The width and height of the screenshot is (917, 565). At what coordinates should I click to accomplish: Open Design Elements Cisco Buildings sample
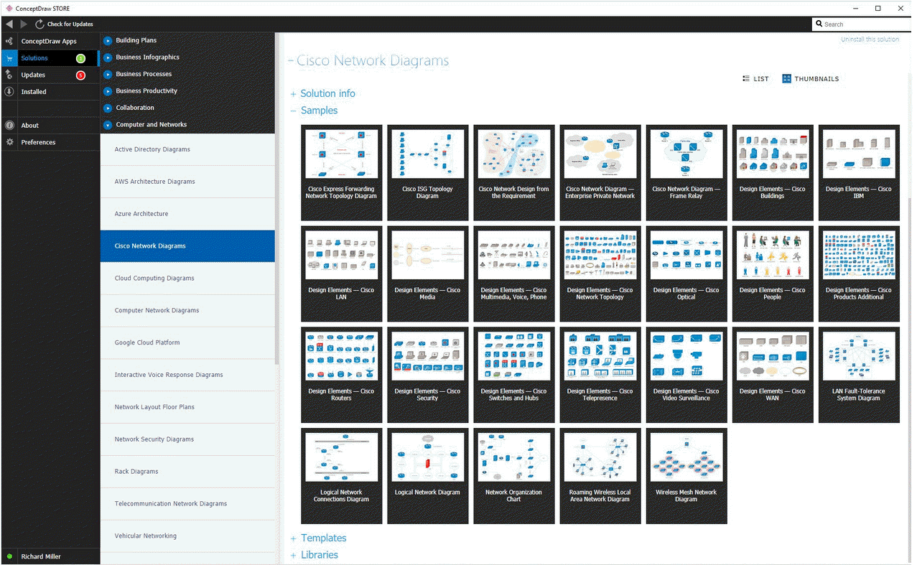pyautogui.click(x=773, y=173)
